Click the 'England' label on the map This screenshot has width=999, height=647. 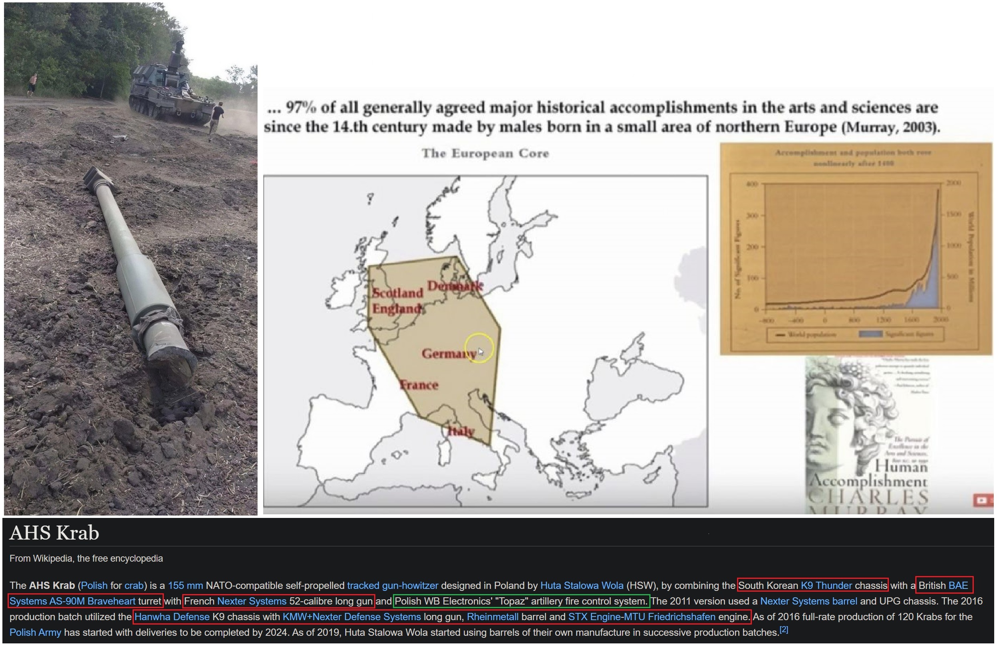tap(397, 309)
